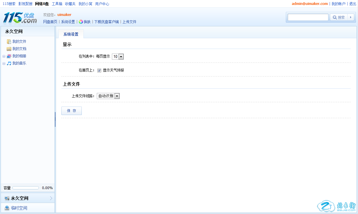Expand the 我的音乐 tree node
The image size is (358, 214).
point(4,63)
